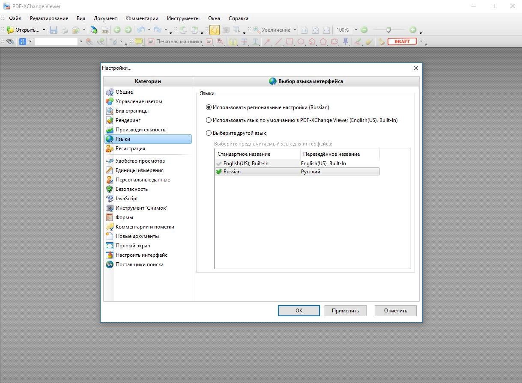Select the line drawing tool
This screenshot has height=383, width=522.
[278, 42]
